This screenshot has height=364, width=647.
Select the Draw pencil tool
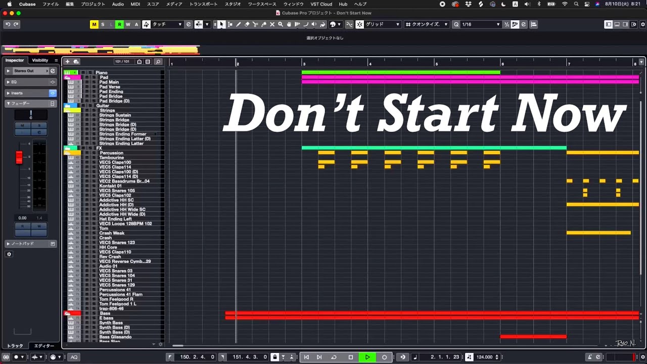(239, 24)
